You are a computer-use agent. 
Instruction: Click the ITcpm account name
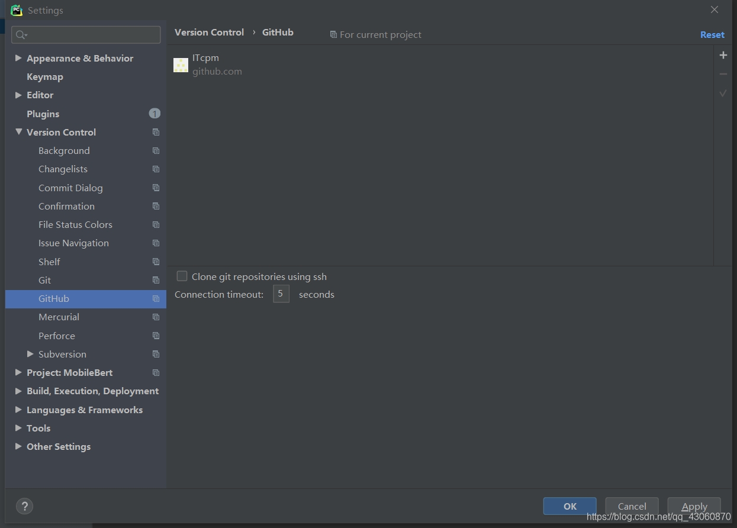(x=205, y=58)
